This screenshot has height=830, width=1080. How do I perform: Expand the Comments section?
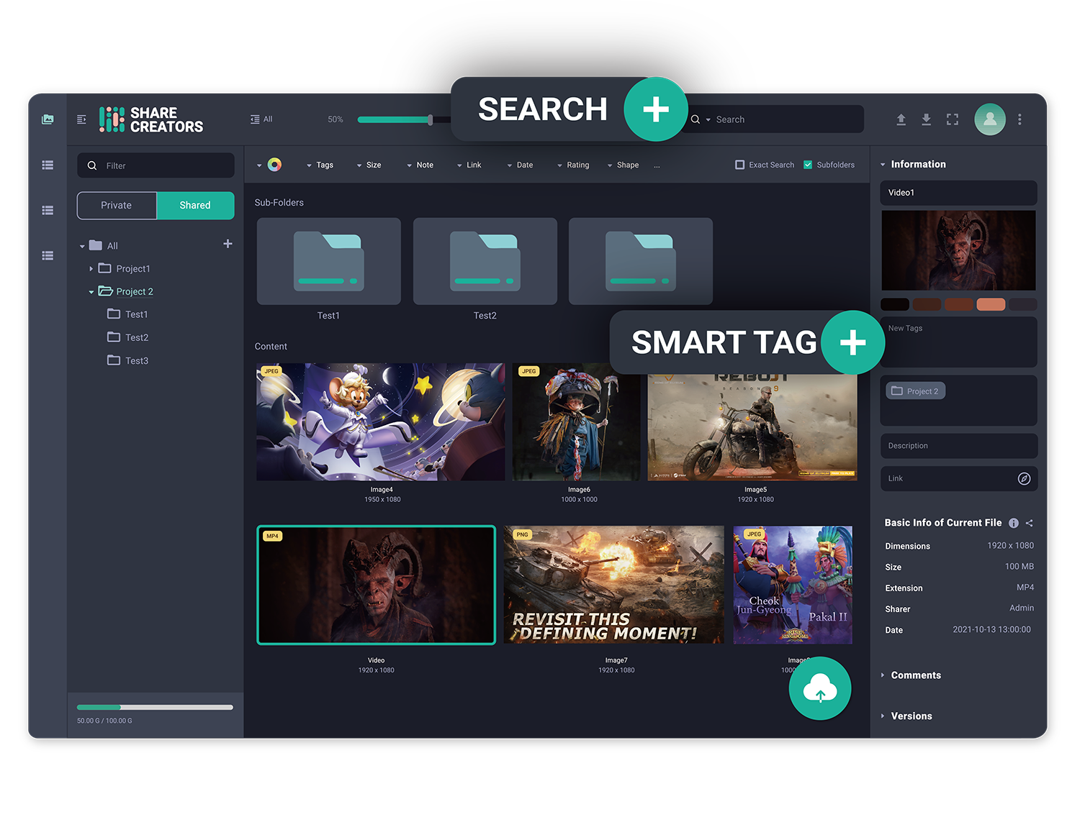[x=911, y=675]
